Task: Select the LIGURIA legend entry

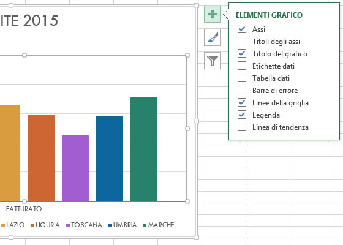Action: 45,225
